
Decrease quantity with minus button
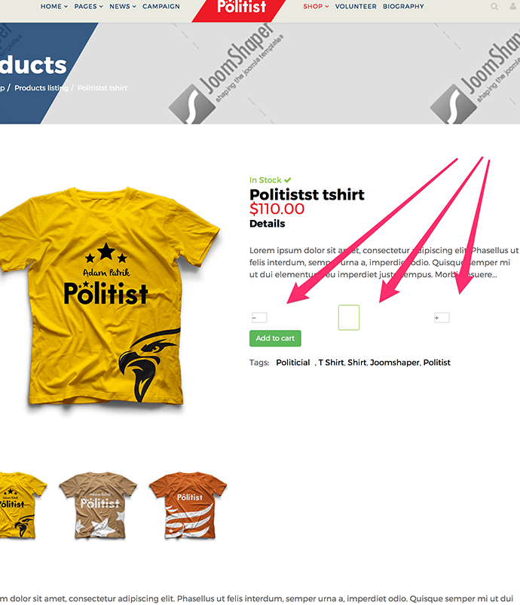point(259,317)
